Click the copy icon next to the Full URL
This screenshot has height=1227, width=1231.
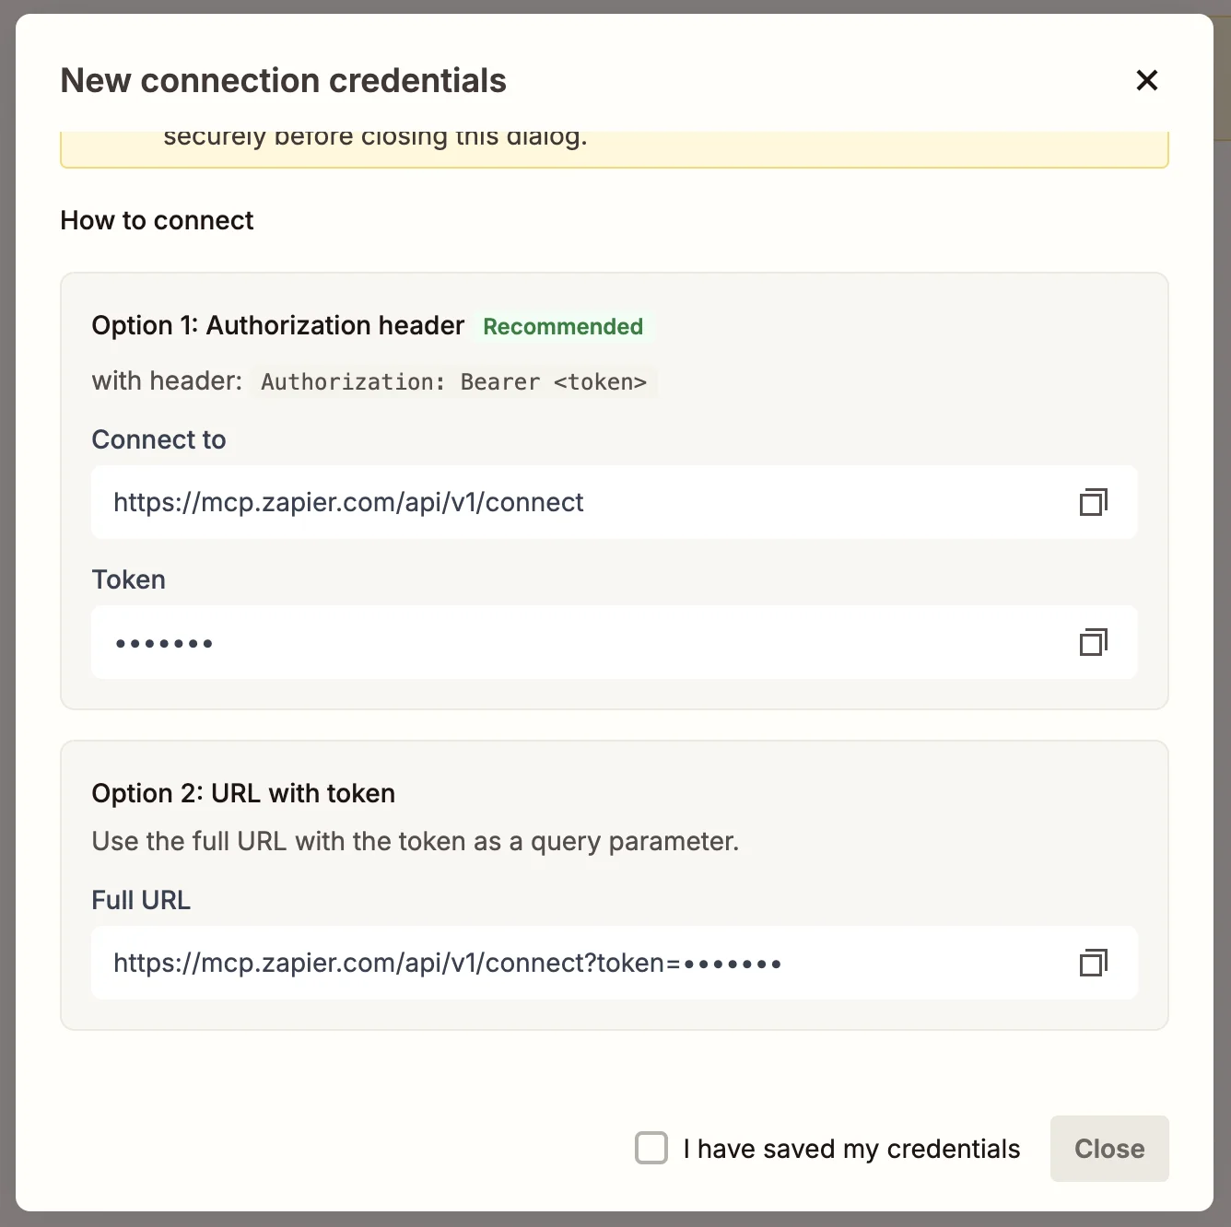pyautogui.click(x=1093, y=963)
